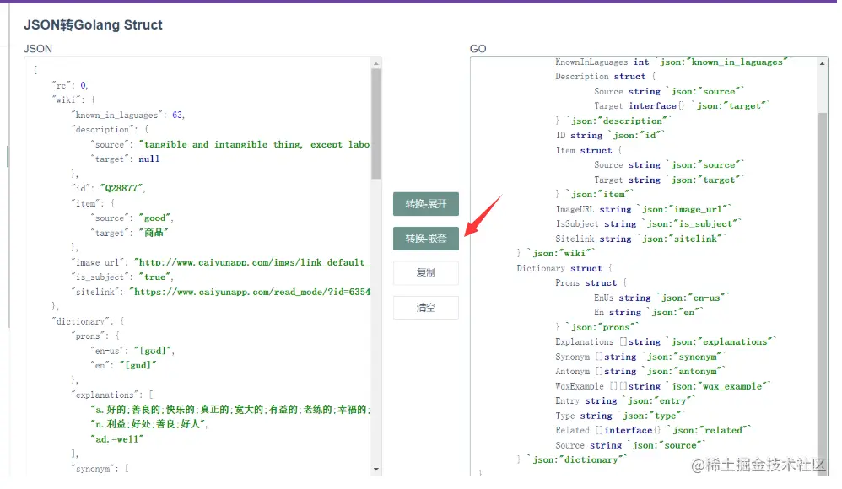842x489 pixels.
Task: Click the 复制 copy button
Action: pyautogui.click(x=426, y=272)
